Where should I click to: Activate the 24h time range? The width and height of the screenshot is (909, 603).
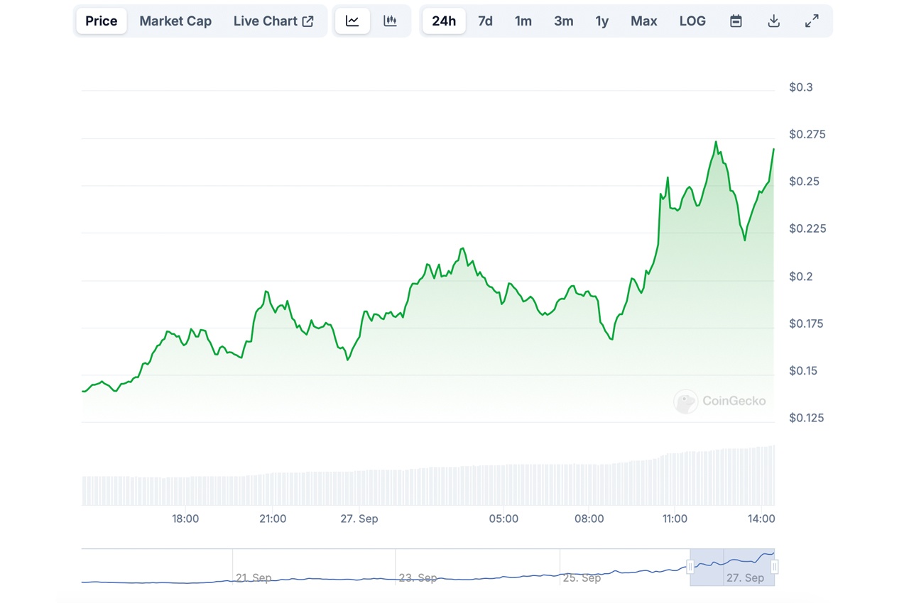coord(443,21)
